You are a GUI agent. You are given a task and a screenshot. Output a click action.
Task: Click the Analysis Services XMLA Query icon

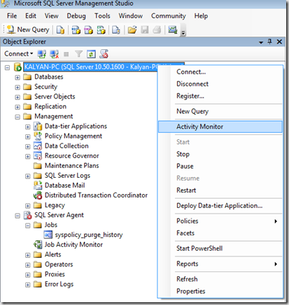click(101, 30)
